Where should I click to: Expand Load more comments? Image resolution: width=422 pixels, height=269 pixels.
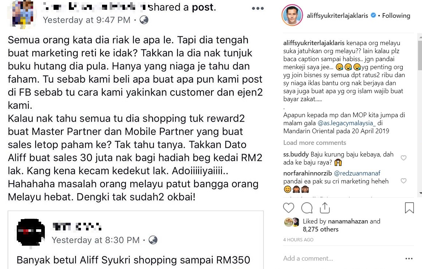[314, 143]
